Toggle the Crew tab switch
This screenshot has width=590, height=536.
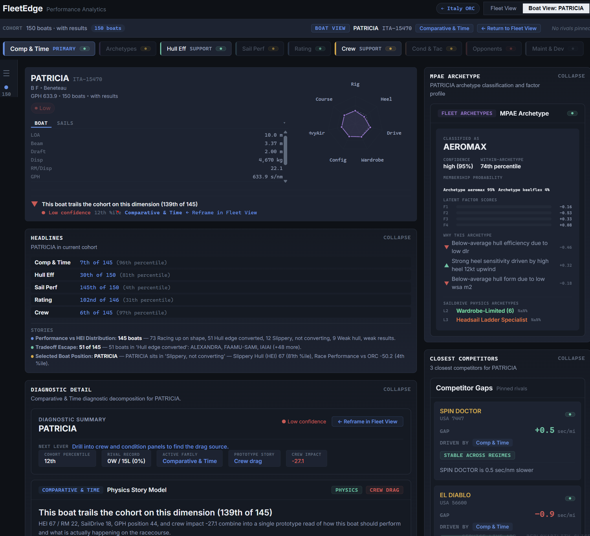pyautogui.click(x=391, y=49)
